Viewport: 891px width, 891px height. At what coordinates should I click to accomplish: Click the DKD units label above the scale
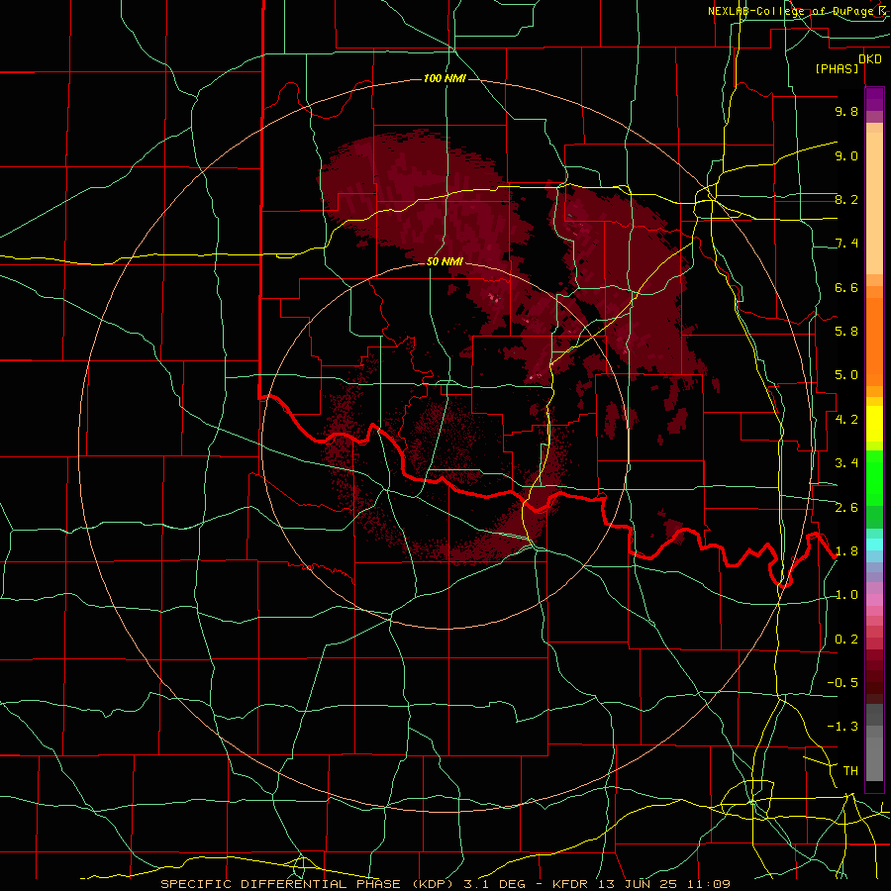(x=870, y=59)
